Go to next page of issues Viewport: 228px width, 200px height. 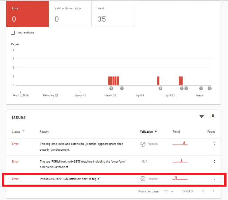(x=213, y=191)
